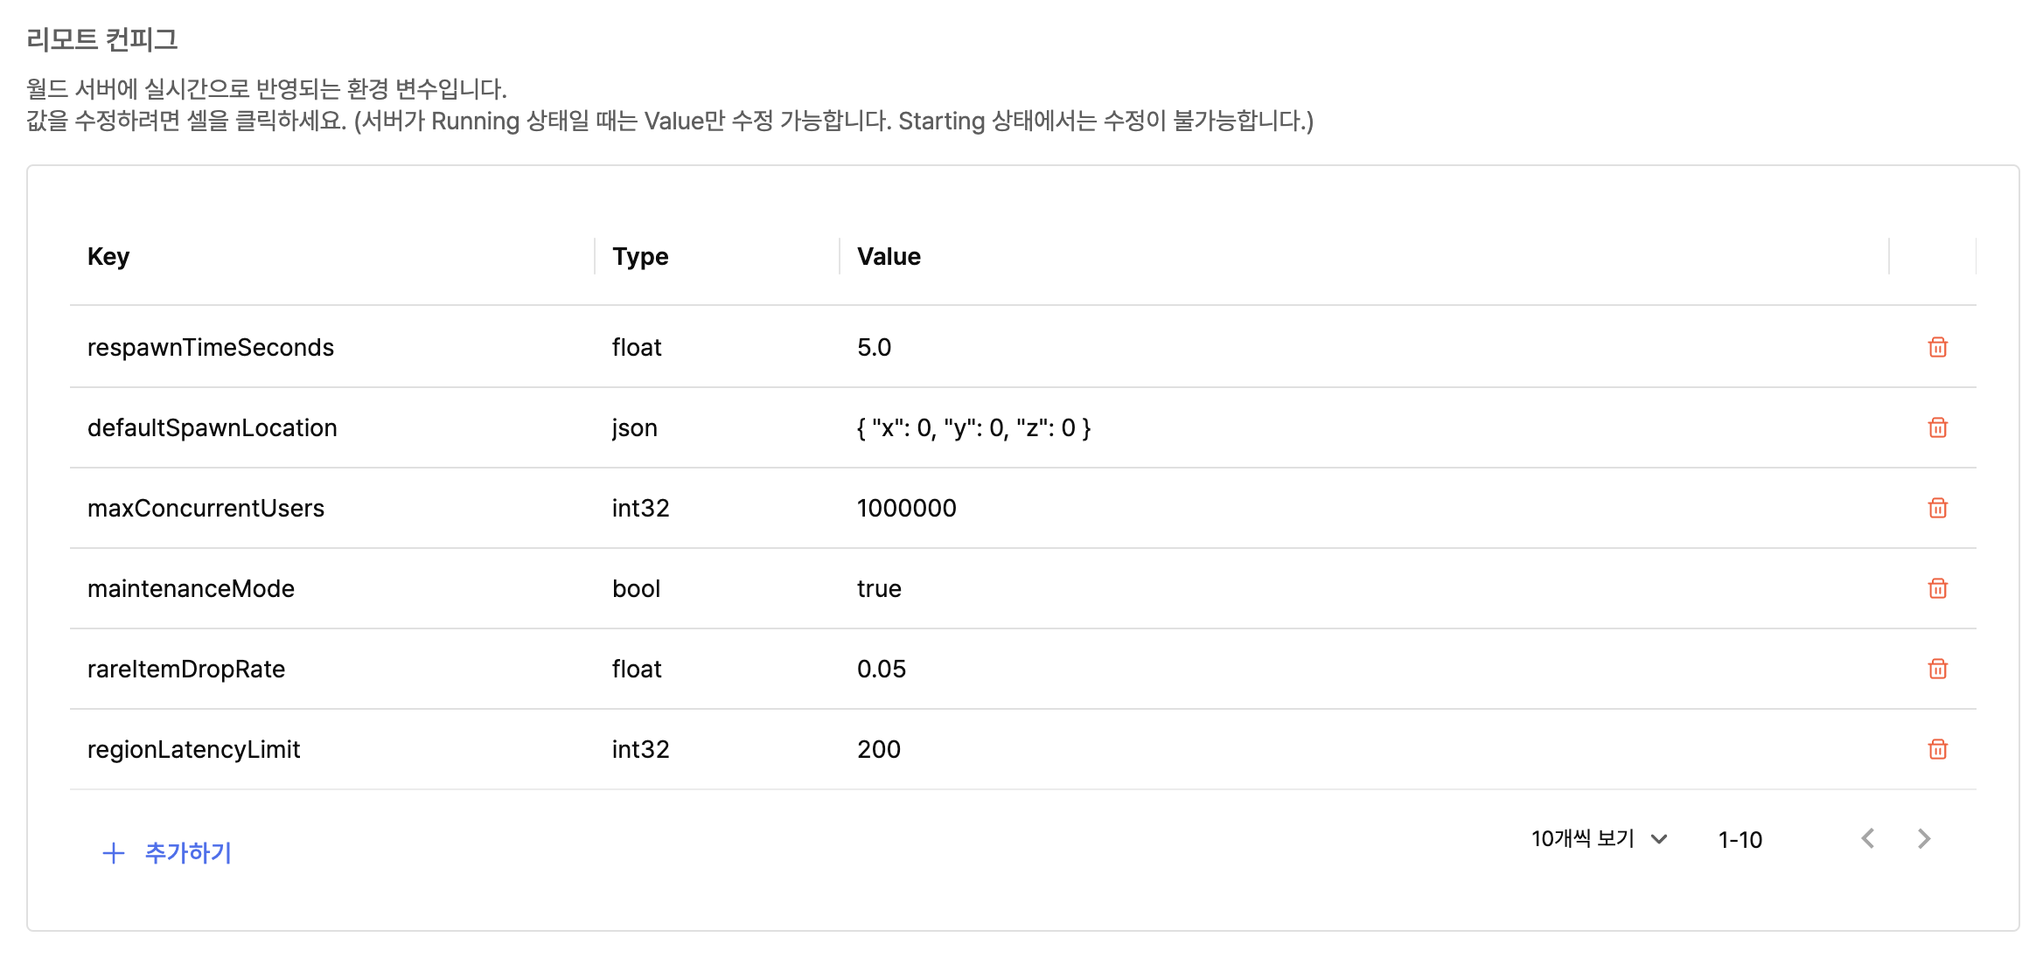Click trash icon for maintenanceMode

[1937, 588]
